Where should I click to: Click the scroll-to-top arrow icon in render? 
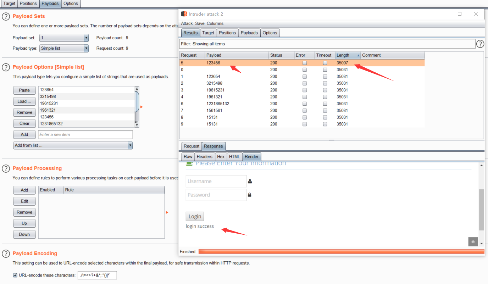(x=473, y=241)
